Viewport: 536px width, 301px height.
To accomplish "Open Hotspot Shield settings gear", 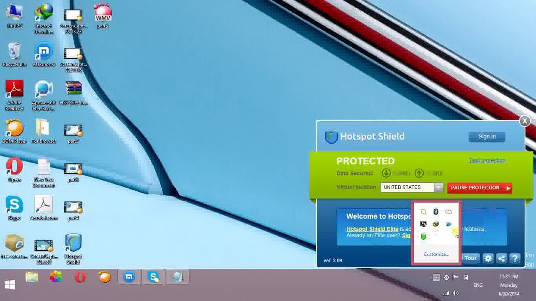I will point(488,258).
